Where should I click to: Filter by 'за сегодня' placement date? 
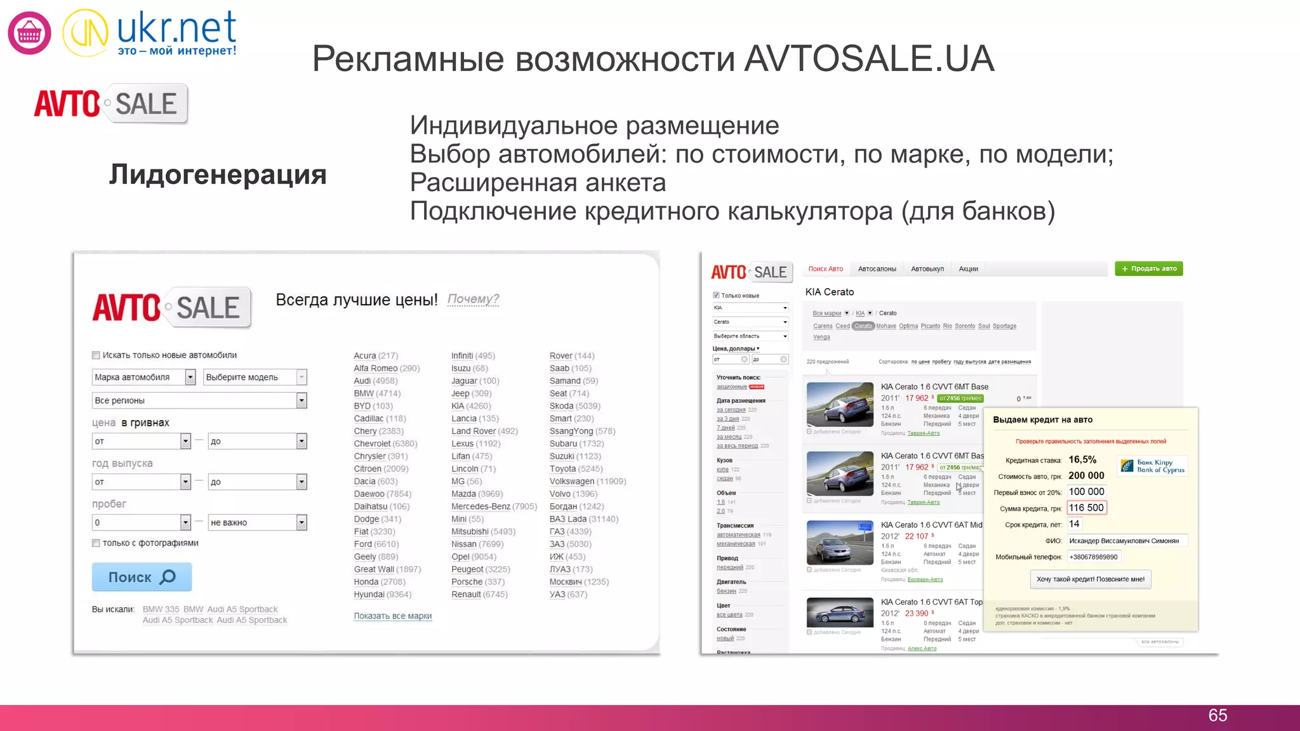pyautogui.click(x=731, y=410)
